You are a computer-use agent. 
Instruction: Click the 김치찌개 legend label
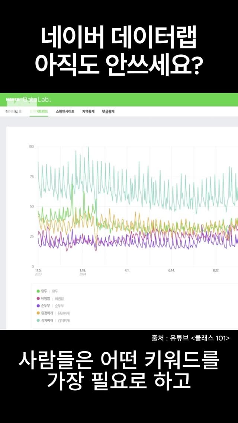coord(47,321)
